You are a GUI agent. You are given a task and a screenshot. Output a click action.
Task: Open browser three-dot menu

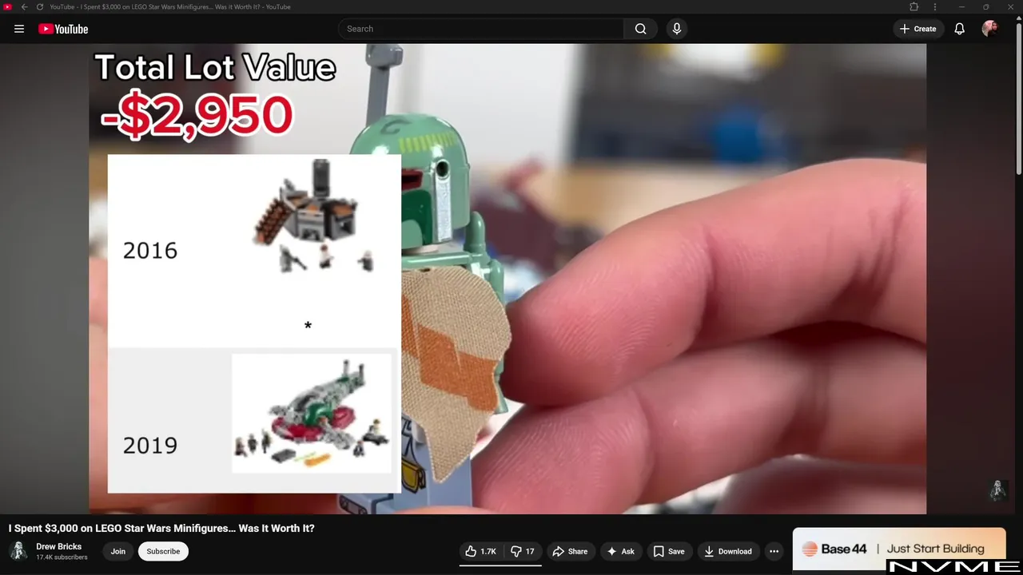[x=934, y=7]
